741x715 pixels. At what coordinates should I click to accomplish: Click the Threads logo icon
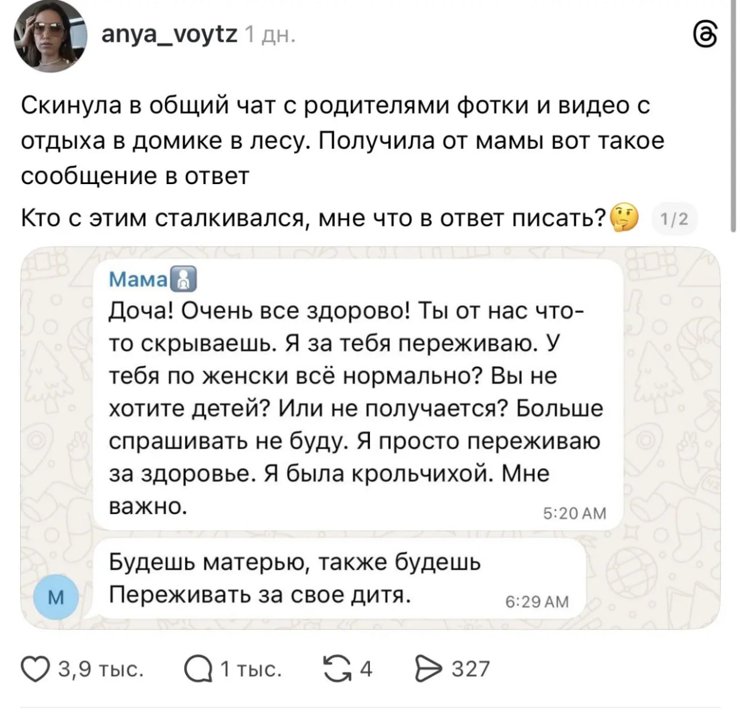tap(709, 36)
